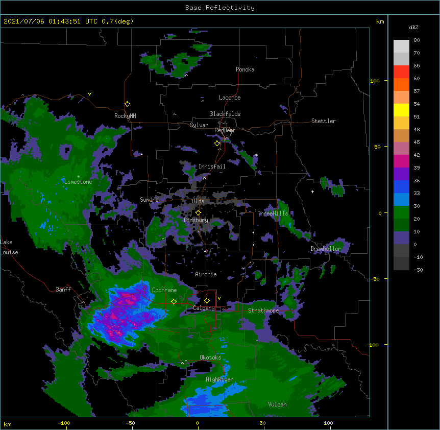
Task: Select the Airdrie city label
Action: (206, 274)
